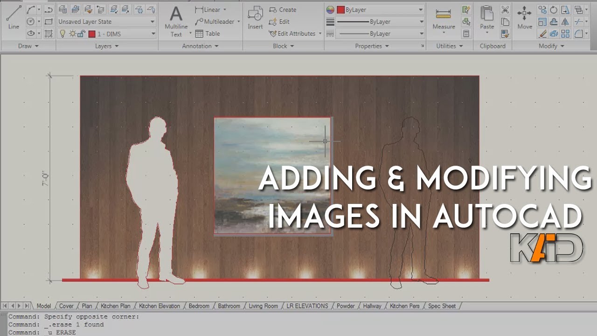Click the Match Properties paintbrush in Clipboard
The width and height of the screenshot is (597, 336).
click(x=505, y=34)
